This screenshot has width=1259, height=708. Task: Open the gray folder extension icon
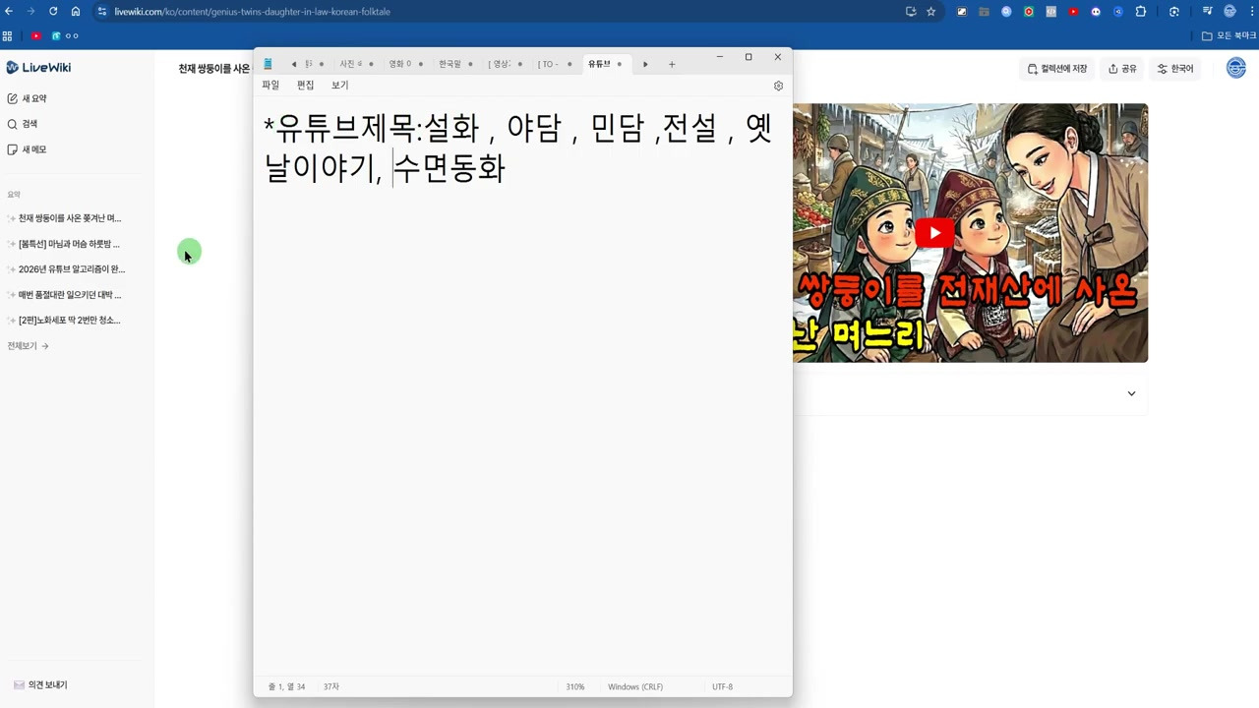[x=984, y=12]
